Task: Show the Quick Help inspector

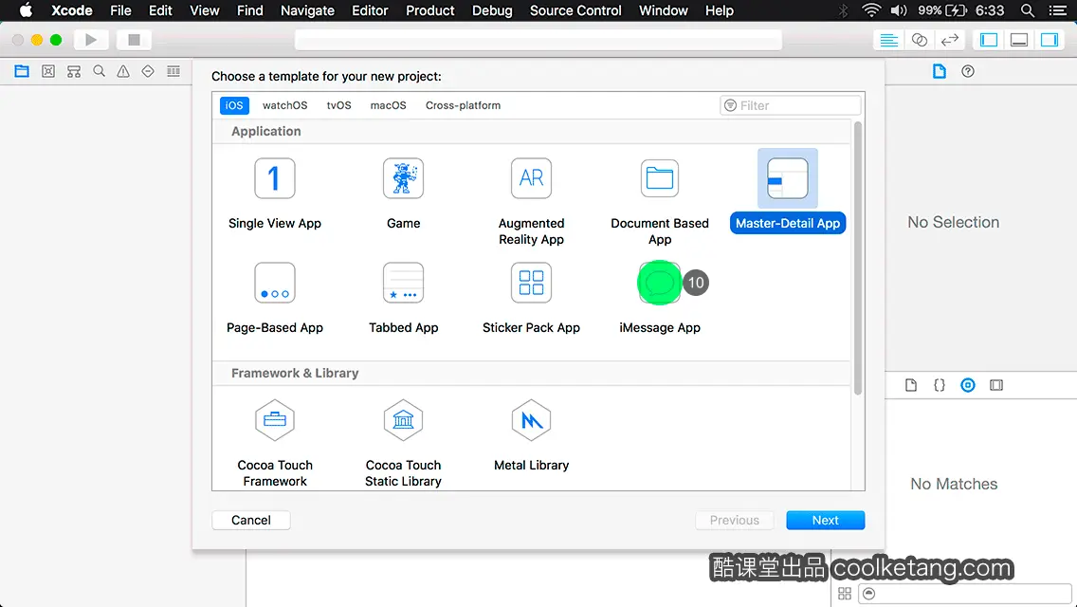Action: pos(968,71)
